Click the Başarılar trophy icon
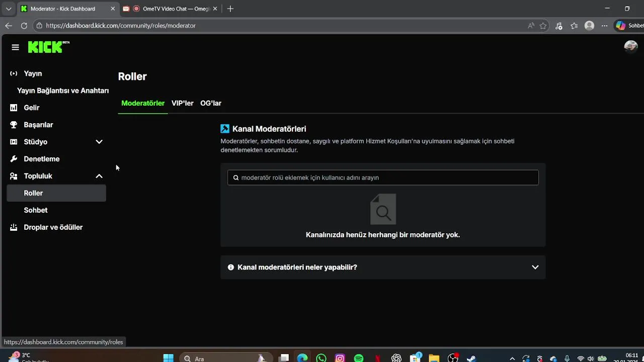This screenshot has width=644, height=362. [14, 125]
